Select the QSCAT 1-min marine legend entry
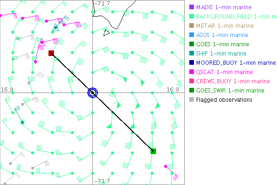The image size is (277, 185). pyautogui.click(x=224, y=72)
